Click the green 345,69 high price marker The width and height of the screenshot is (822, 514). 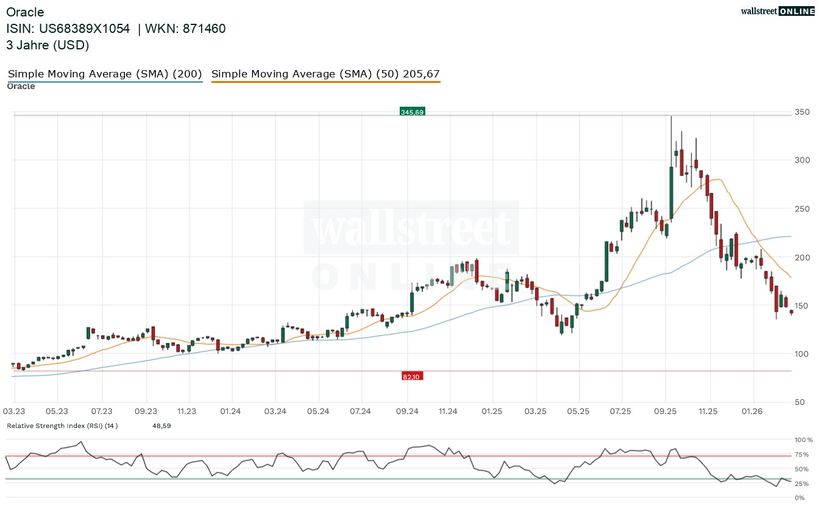click(x=412, y=112)
